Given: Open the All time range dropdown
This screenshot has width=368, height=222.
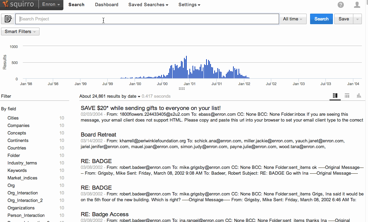Looking at the screenshot, I should pos(293,19).
